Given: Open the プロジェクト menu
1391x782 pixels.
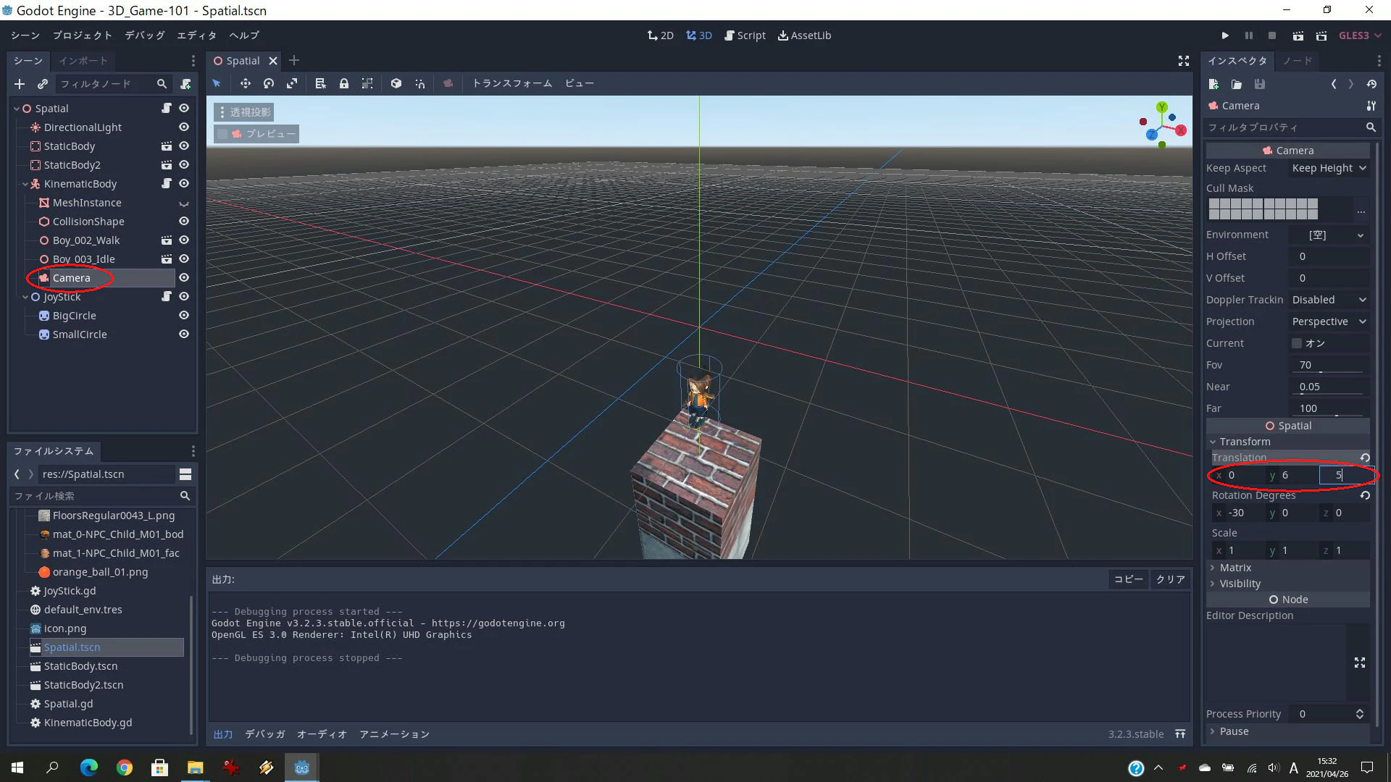Looking at the screenshot, I should [x=83, y=35].
